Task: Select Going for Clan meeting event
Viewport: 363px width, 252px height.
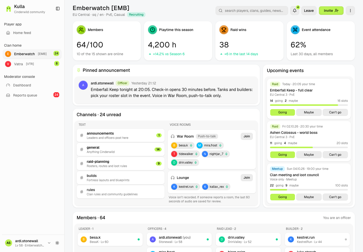Action: pos(283,197)
